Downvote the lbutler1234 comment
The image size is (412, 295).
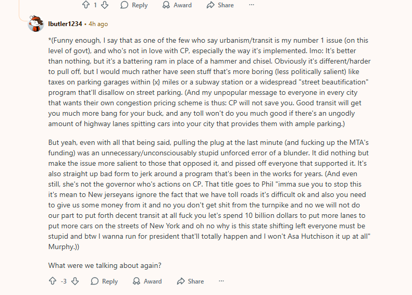[x=75, y=281]
